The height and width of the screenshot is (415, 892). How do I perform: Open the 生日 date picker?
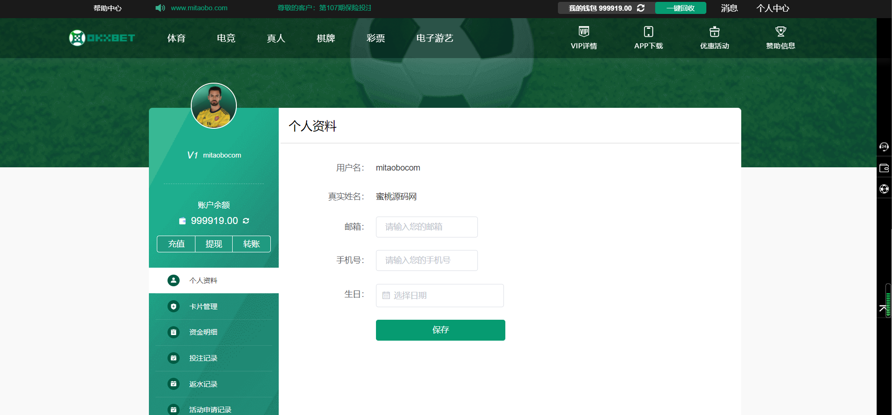click(440, 296)
